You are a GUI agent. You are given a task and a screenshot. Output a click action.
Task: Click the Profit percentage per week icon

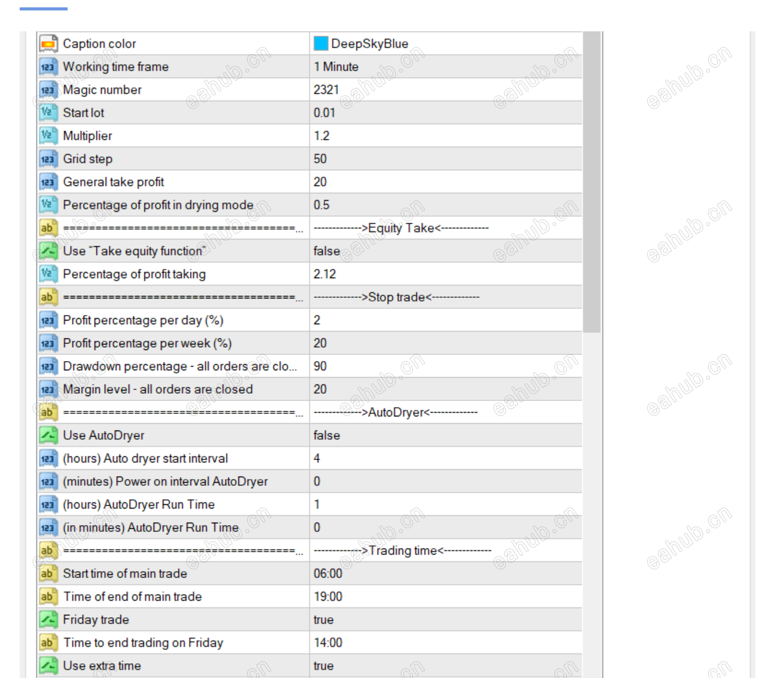pos(48,343)
